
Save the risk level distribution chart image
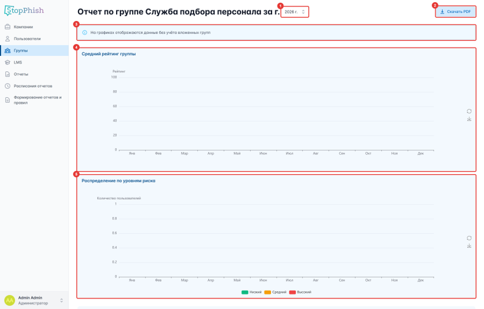[x=469, y=246]
